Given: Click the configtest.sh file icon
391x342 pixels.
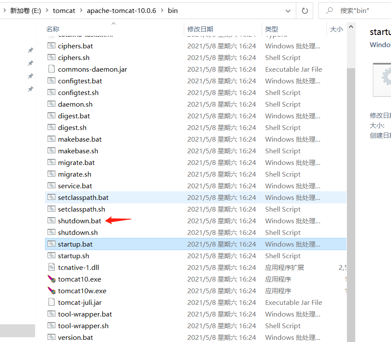Looking at the screenshot, I should [51, 92].
